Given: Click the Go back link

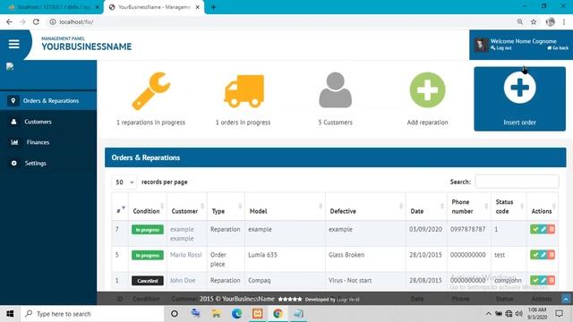Looking at the screenshot, I should click(x=558, y=48).
